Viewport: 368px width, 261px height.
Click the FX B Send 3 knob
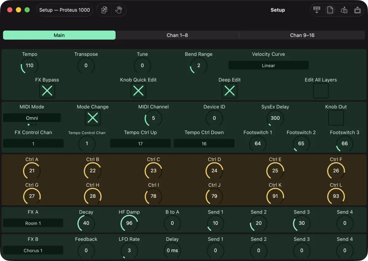(302, 250)
